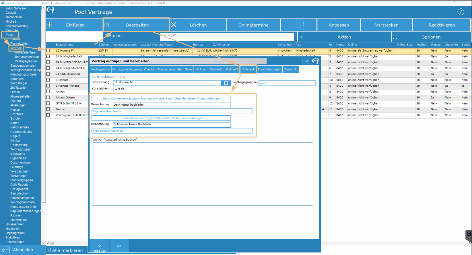Expand the Aktion dropdown chevron
Image resolution: width=472 pixels, height=255 pixels.
click(302, 37)
